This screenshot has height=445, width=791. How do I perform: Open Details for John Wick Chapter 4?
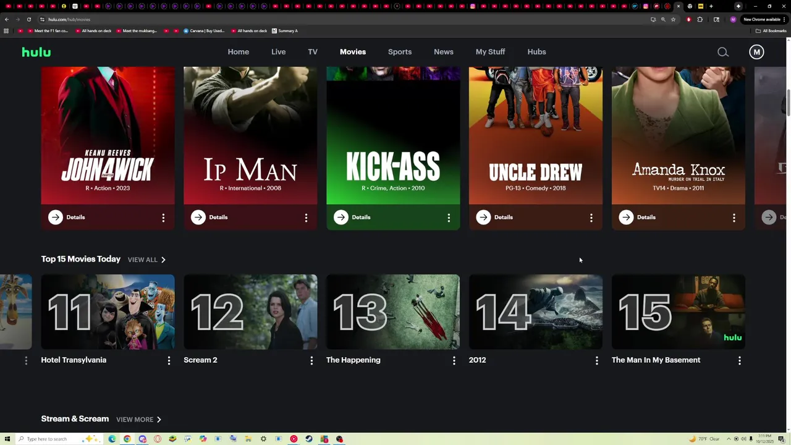point(75,217)
